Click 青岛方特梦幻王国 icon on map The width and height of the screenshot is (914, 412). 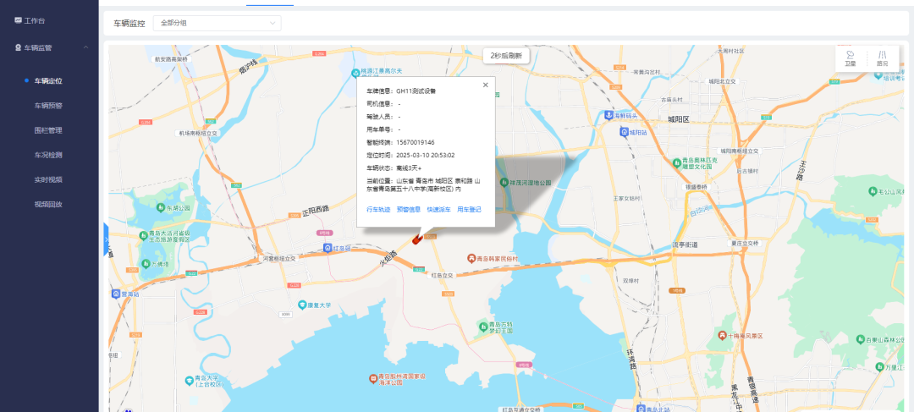(482, 326)
